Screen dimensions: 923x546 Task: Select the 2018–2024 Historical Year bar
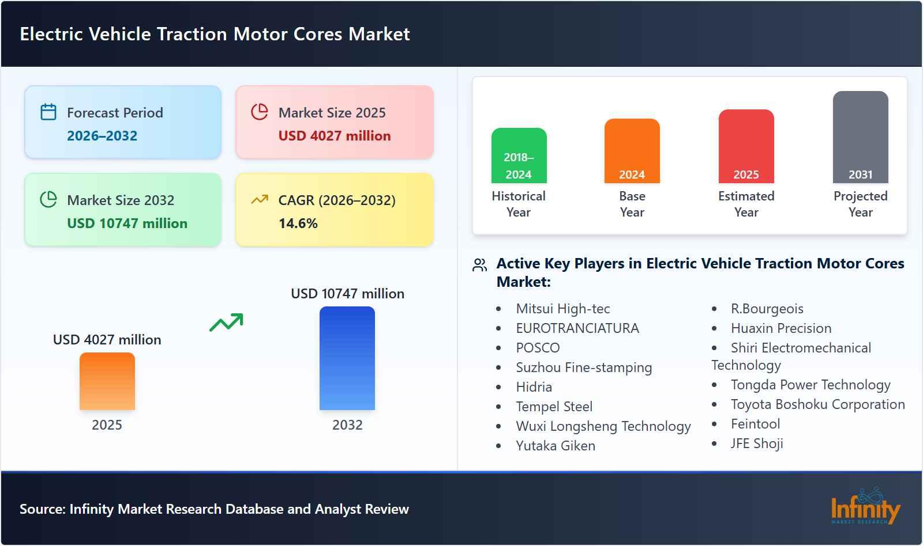pos(518,156)
